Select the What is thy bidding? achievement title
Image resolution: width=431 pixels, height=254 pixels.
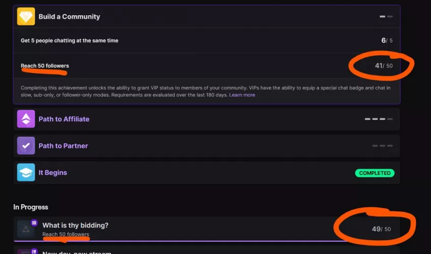pyautogui.click(x=75, y=225)
